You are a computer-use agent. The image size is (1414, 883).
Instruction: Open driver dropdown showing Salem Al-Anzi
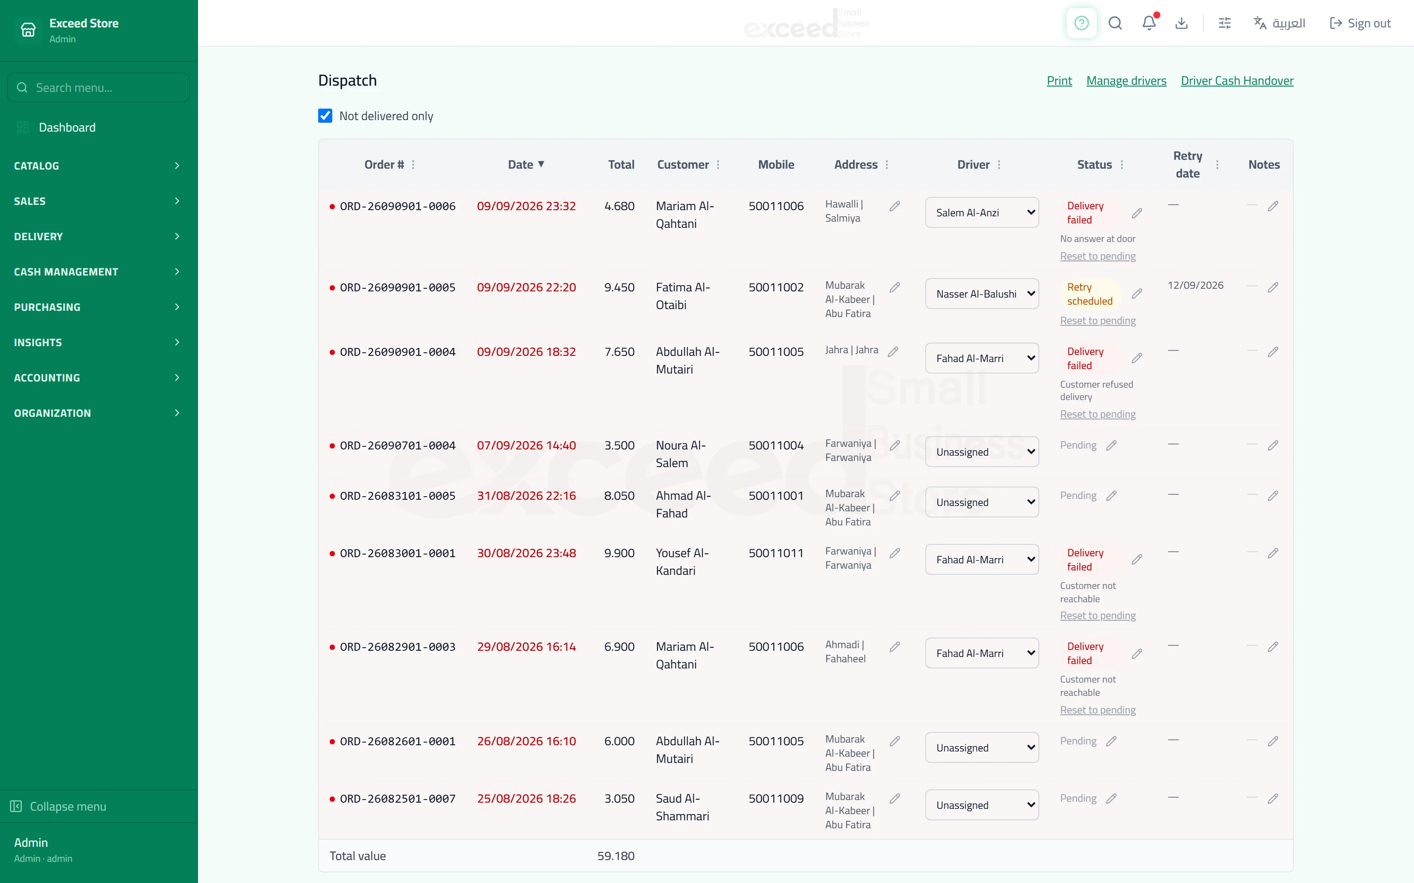[x=981, y=212]
